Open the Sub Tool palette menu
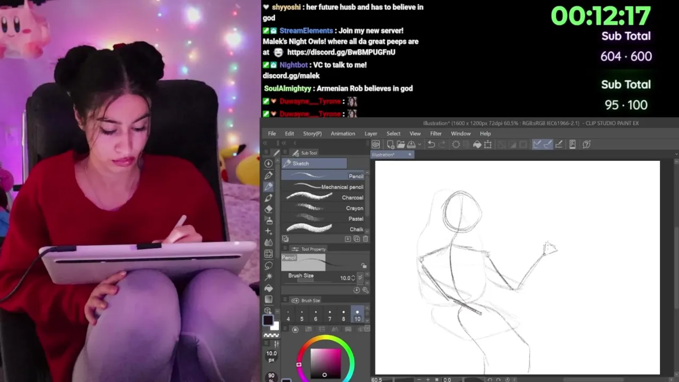679x382 pixels. coord(285,153)
